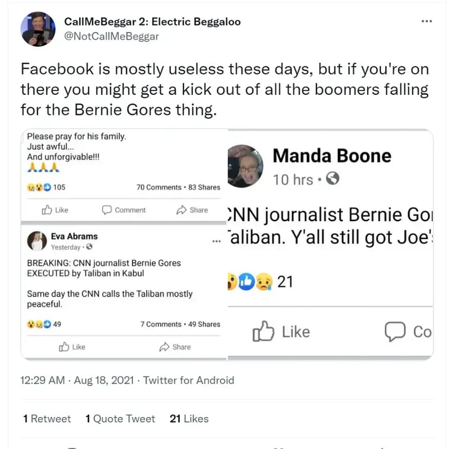View the 1 Quote Tweet list

(120, 419)
